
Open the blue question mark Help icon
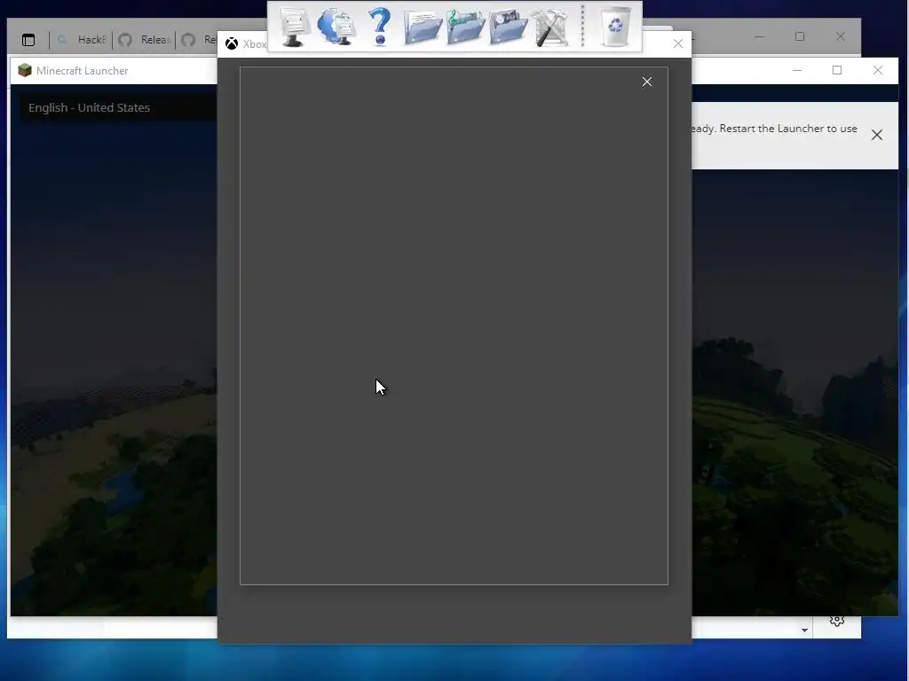[380, 27]
